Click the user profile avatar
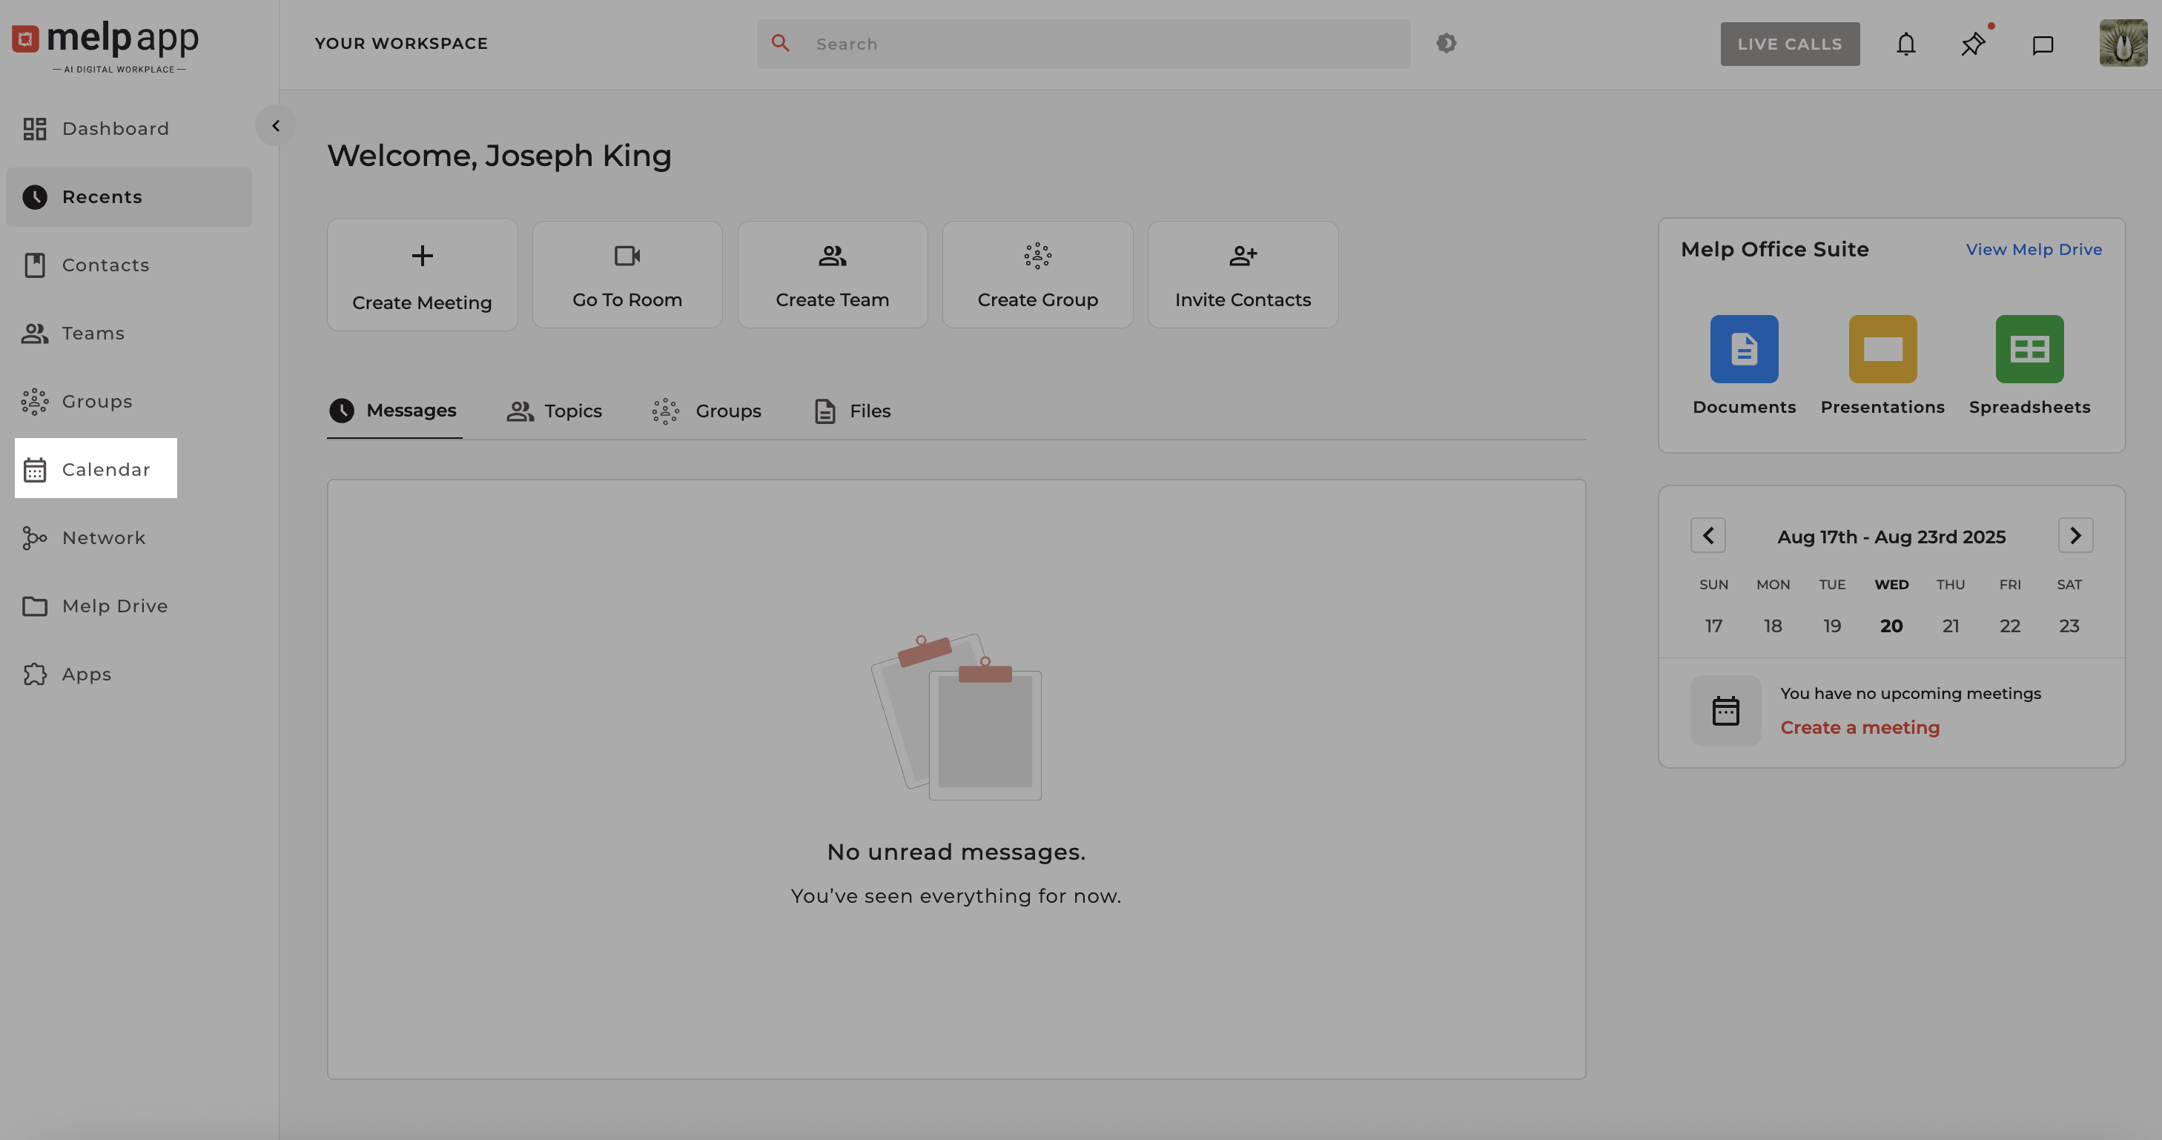The image size is (2162, 1140). click(x=2123, y=44)
